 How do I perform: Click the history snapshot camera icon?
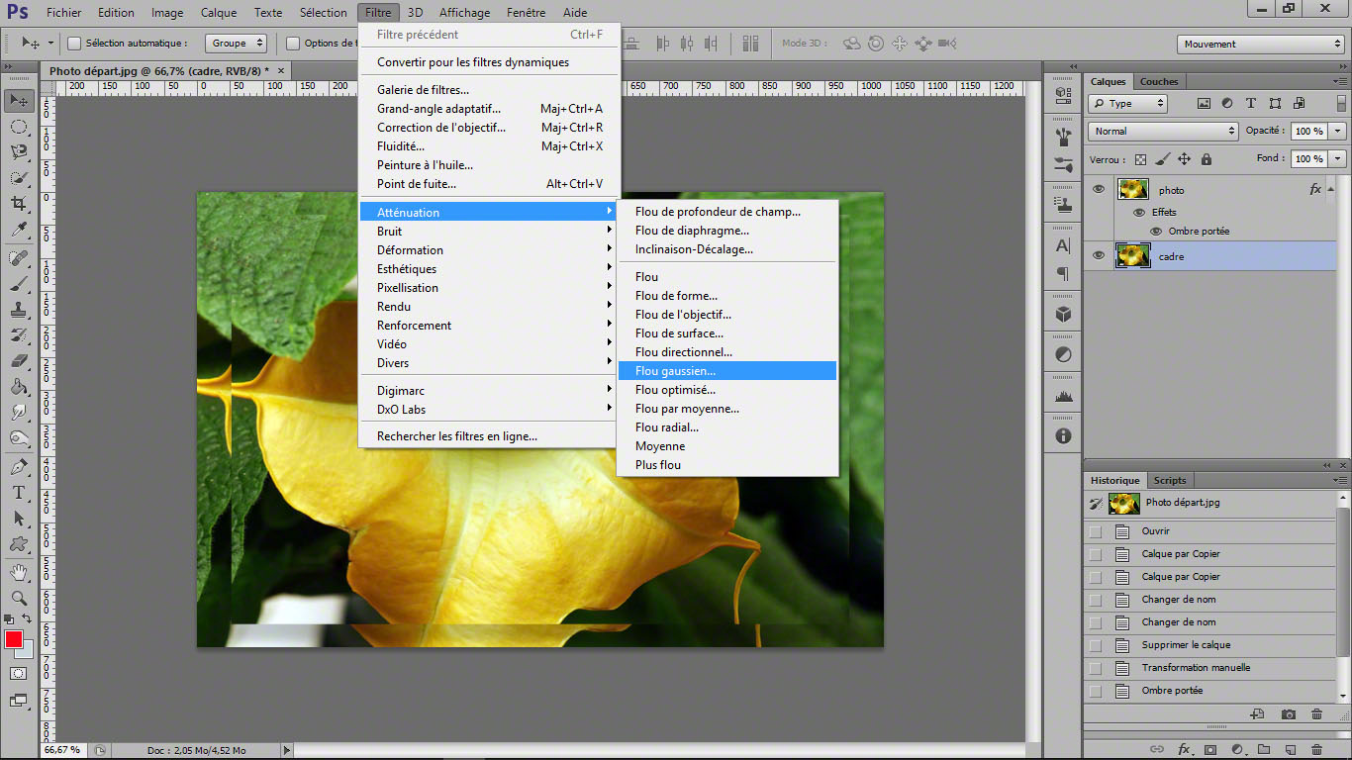tap(1288, 714)
